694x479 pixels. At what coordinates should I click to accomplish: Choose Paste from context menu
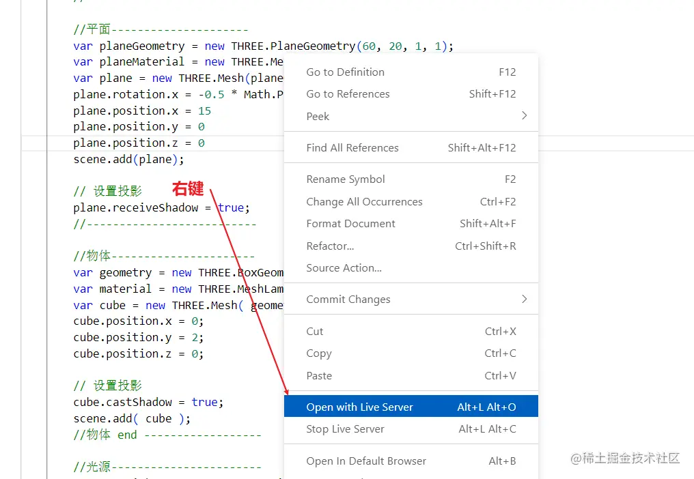(411, 375)
